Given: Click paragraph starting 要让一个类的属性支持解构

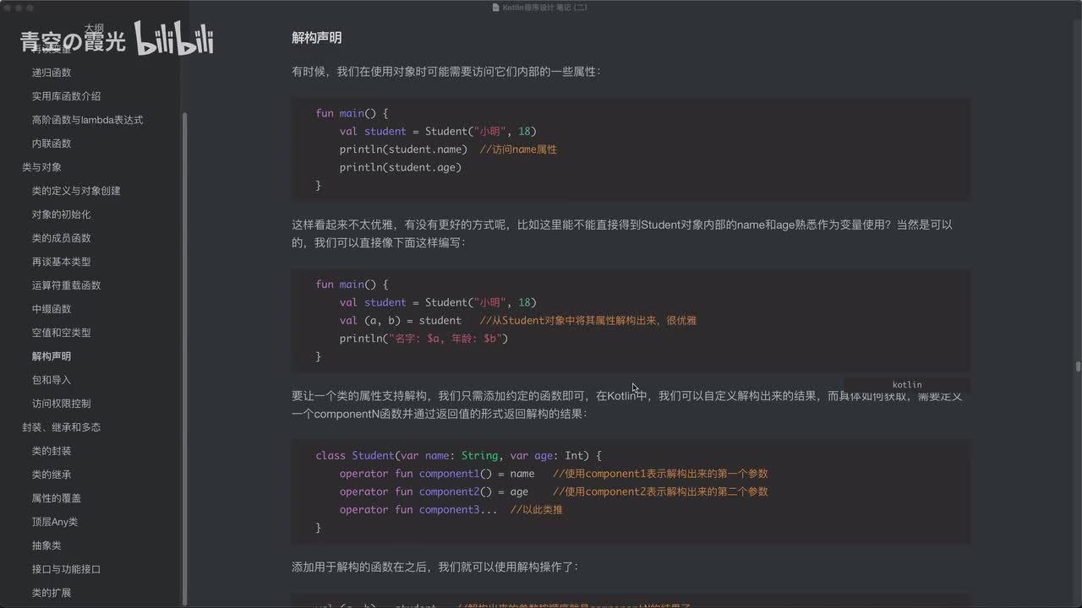Looking at the screenshot, I should coord(626,405).
